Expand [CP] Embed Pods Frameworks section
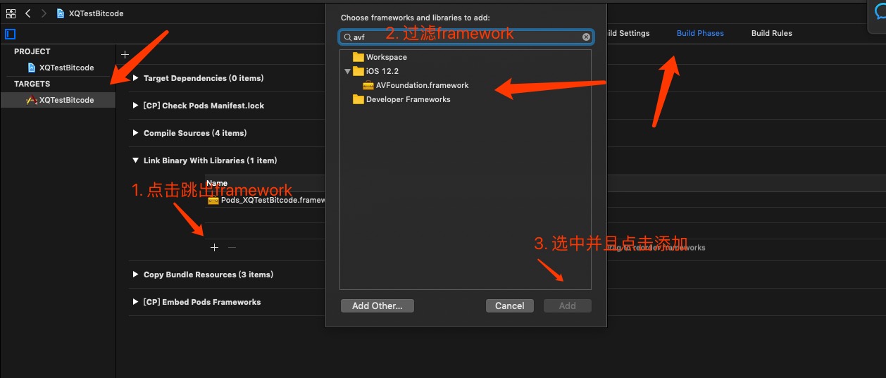886x378 pixels. click(135, 302)
